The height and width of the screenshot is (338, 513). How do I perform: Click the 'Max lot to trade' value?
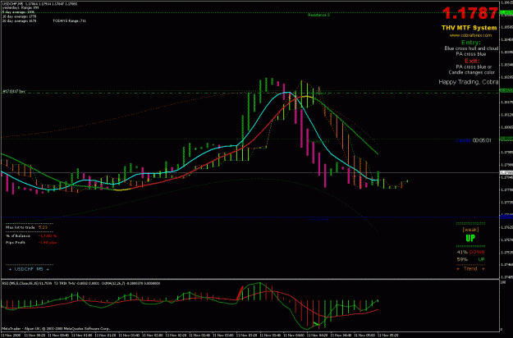43,227
